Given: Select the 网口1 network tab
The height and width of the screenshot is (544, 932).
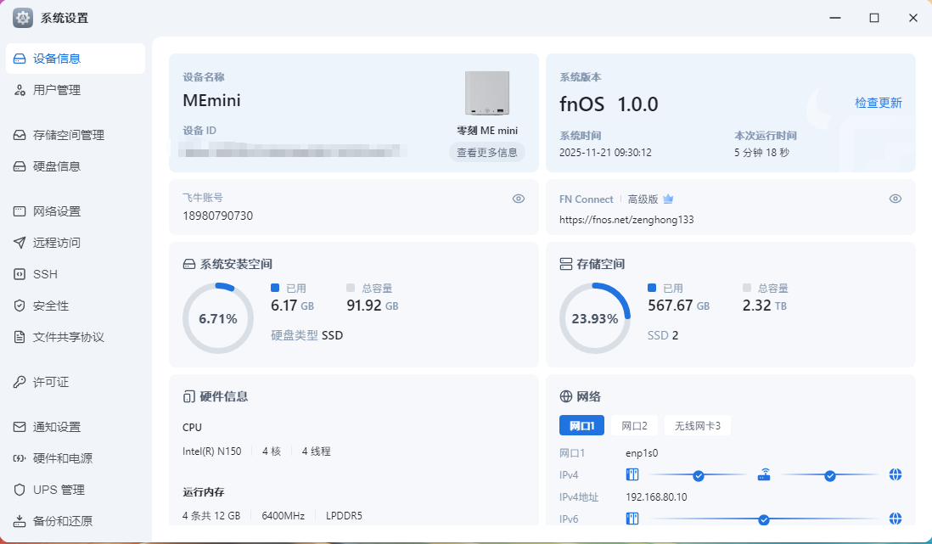Looking at the screenshot, I should [581, 425].
